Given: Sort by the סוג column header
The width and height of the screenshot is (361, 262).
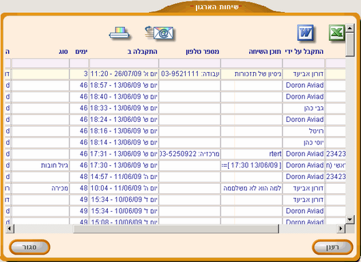Looking at the screenshot, I should click(x=63, y=52).
